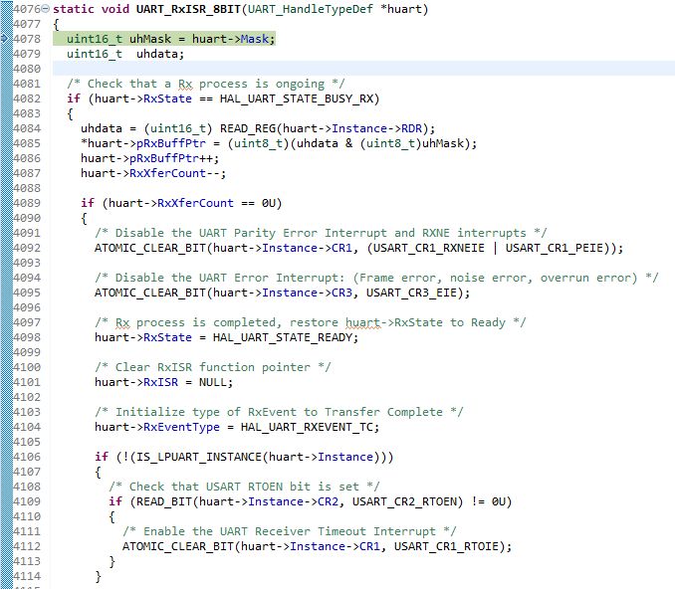The height and width of the screenshot is (589, 675).
Task: Click line number 4092 in the gutter
Action: (x=27, y=248)
